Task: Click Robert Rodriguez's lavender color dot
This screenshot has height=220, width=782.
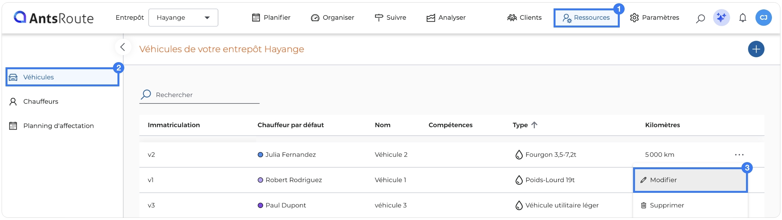Action: tap(260, 180)
